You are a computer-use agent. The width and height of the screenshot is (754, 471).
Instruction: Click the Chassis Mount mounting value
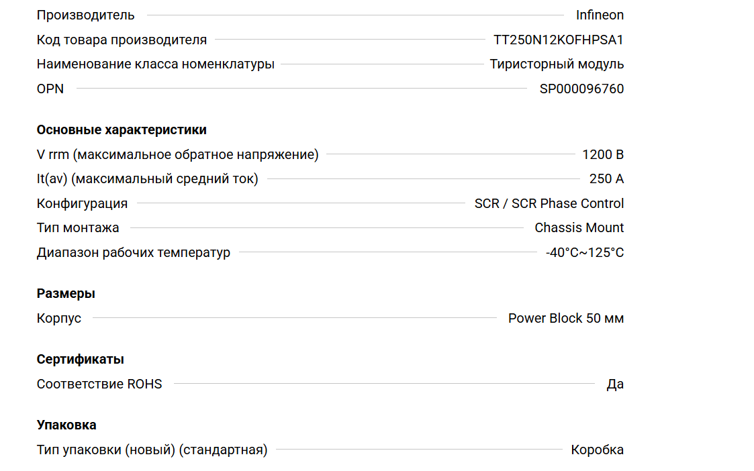click(x=579, y=227)
